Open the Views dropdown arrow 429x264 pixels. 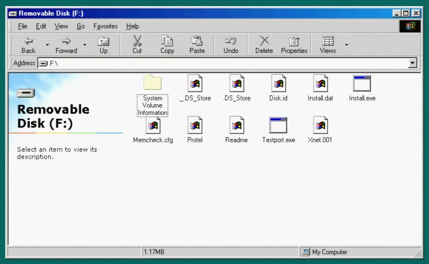coord(346,45)
